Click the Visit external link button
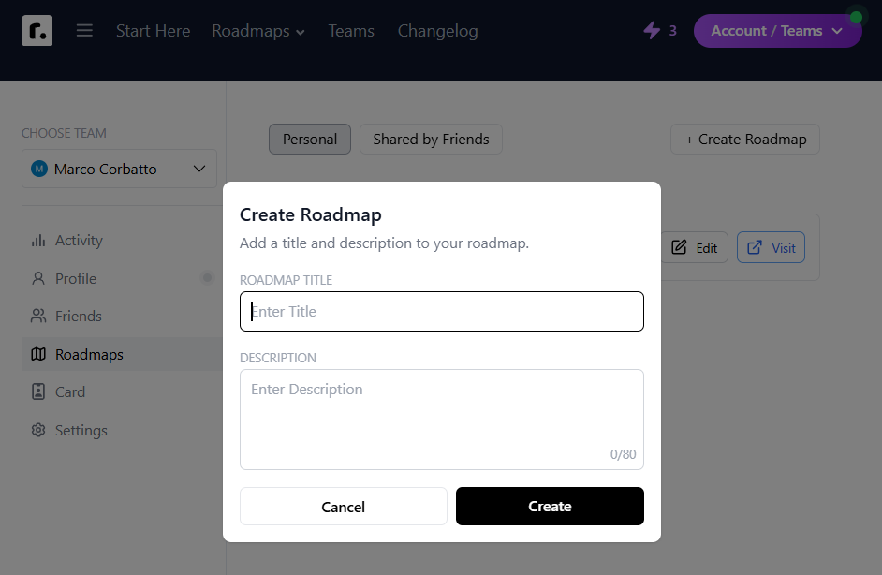This screenshot has height=575, width=882. 771,247
